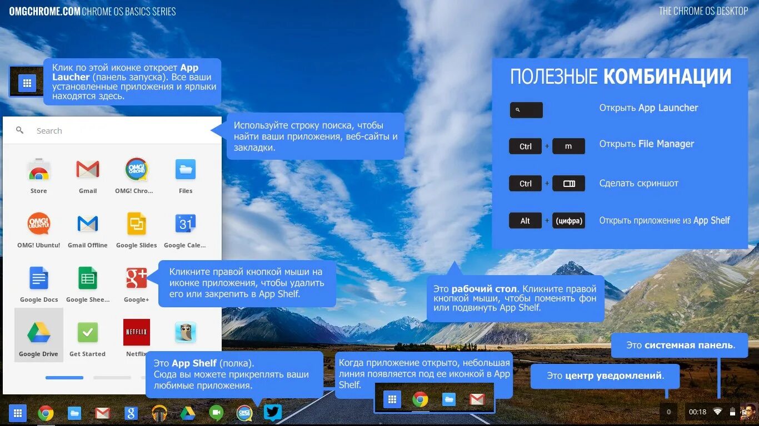Open the Gmail Offline app
Viewport: 759px width, 426px height.
click(x=88, y=224)
